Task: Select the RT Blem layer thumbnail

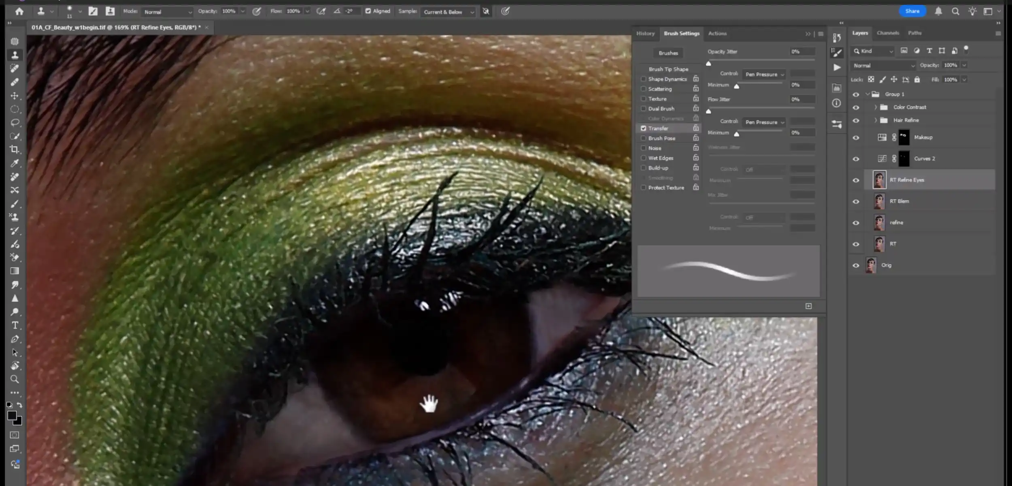Action: pyautogui.click(x=879, y=201)
